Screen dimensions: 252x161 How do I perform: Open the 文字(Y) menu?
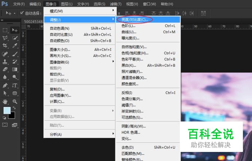(83, 4)
